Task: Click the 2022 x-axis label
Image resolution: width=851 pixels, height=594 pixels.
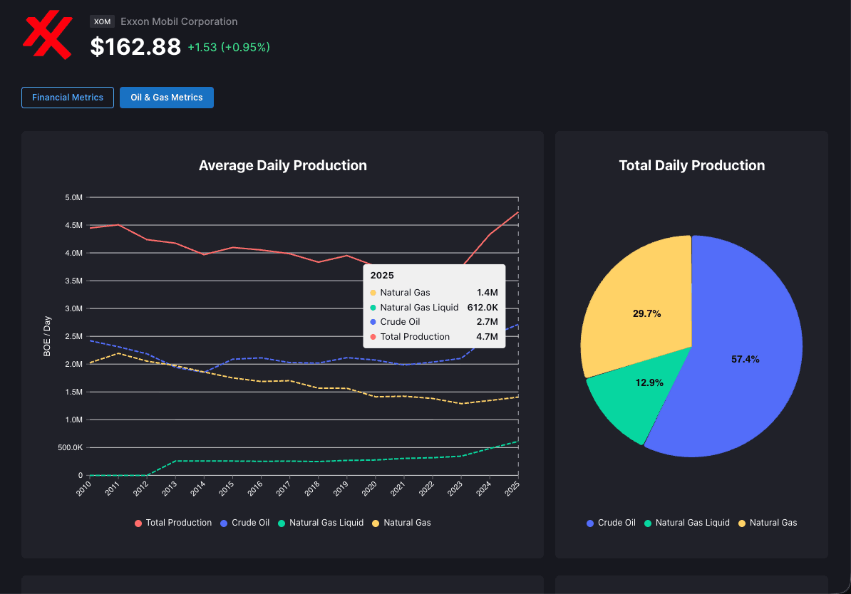Action: click(427, 488)
